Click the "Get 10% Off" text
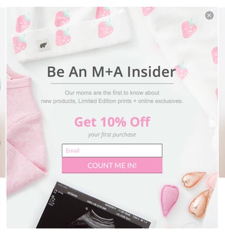 coord(112,122)
